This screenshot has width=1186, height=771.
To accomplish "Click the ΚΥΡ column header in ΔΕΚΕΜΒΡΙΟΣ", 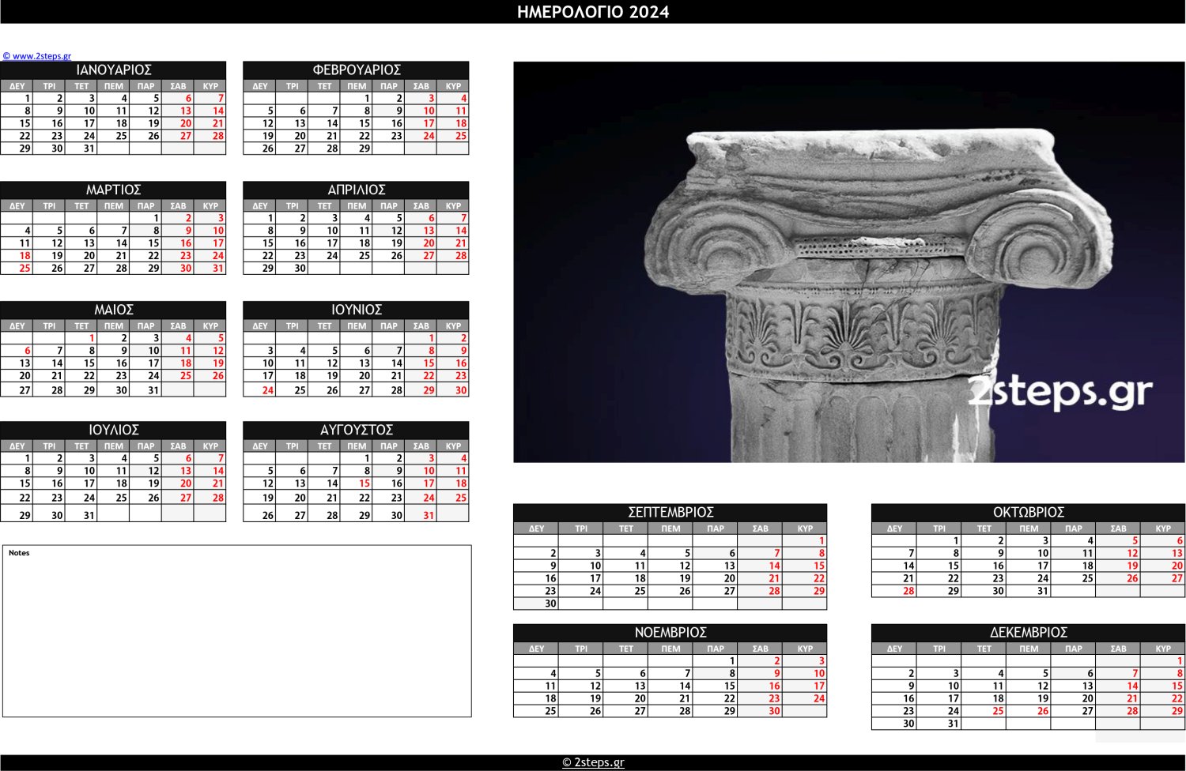I will [1162, 649].
